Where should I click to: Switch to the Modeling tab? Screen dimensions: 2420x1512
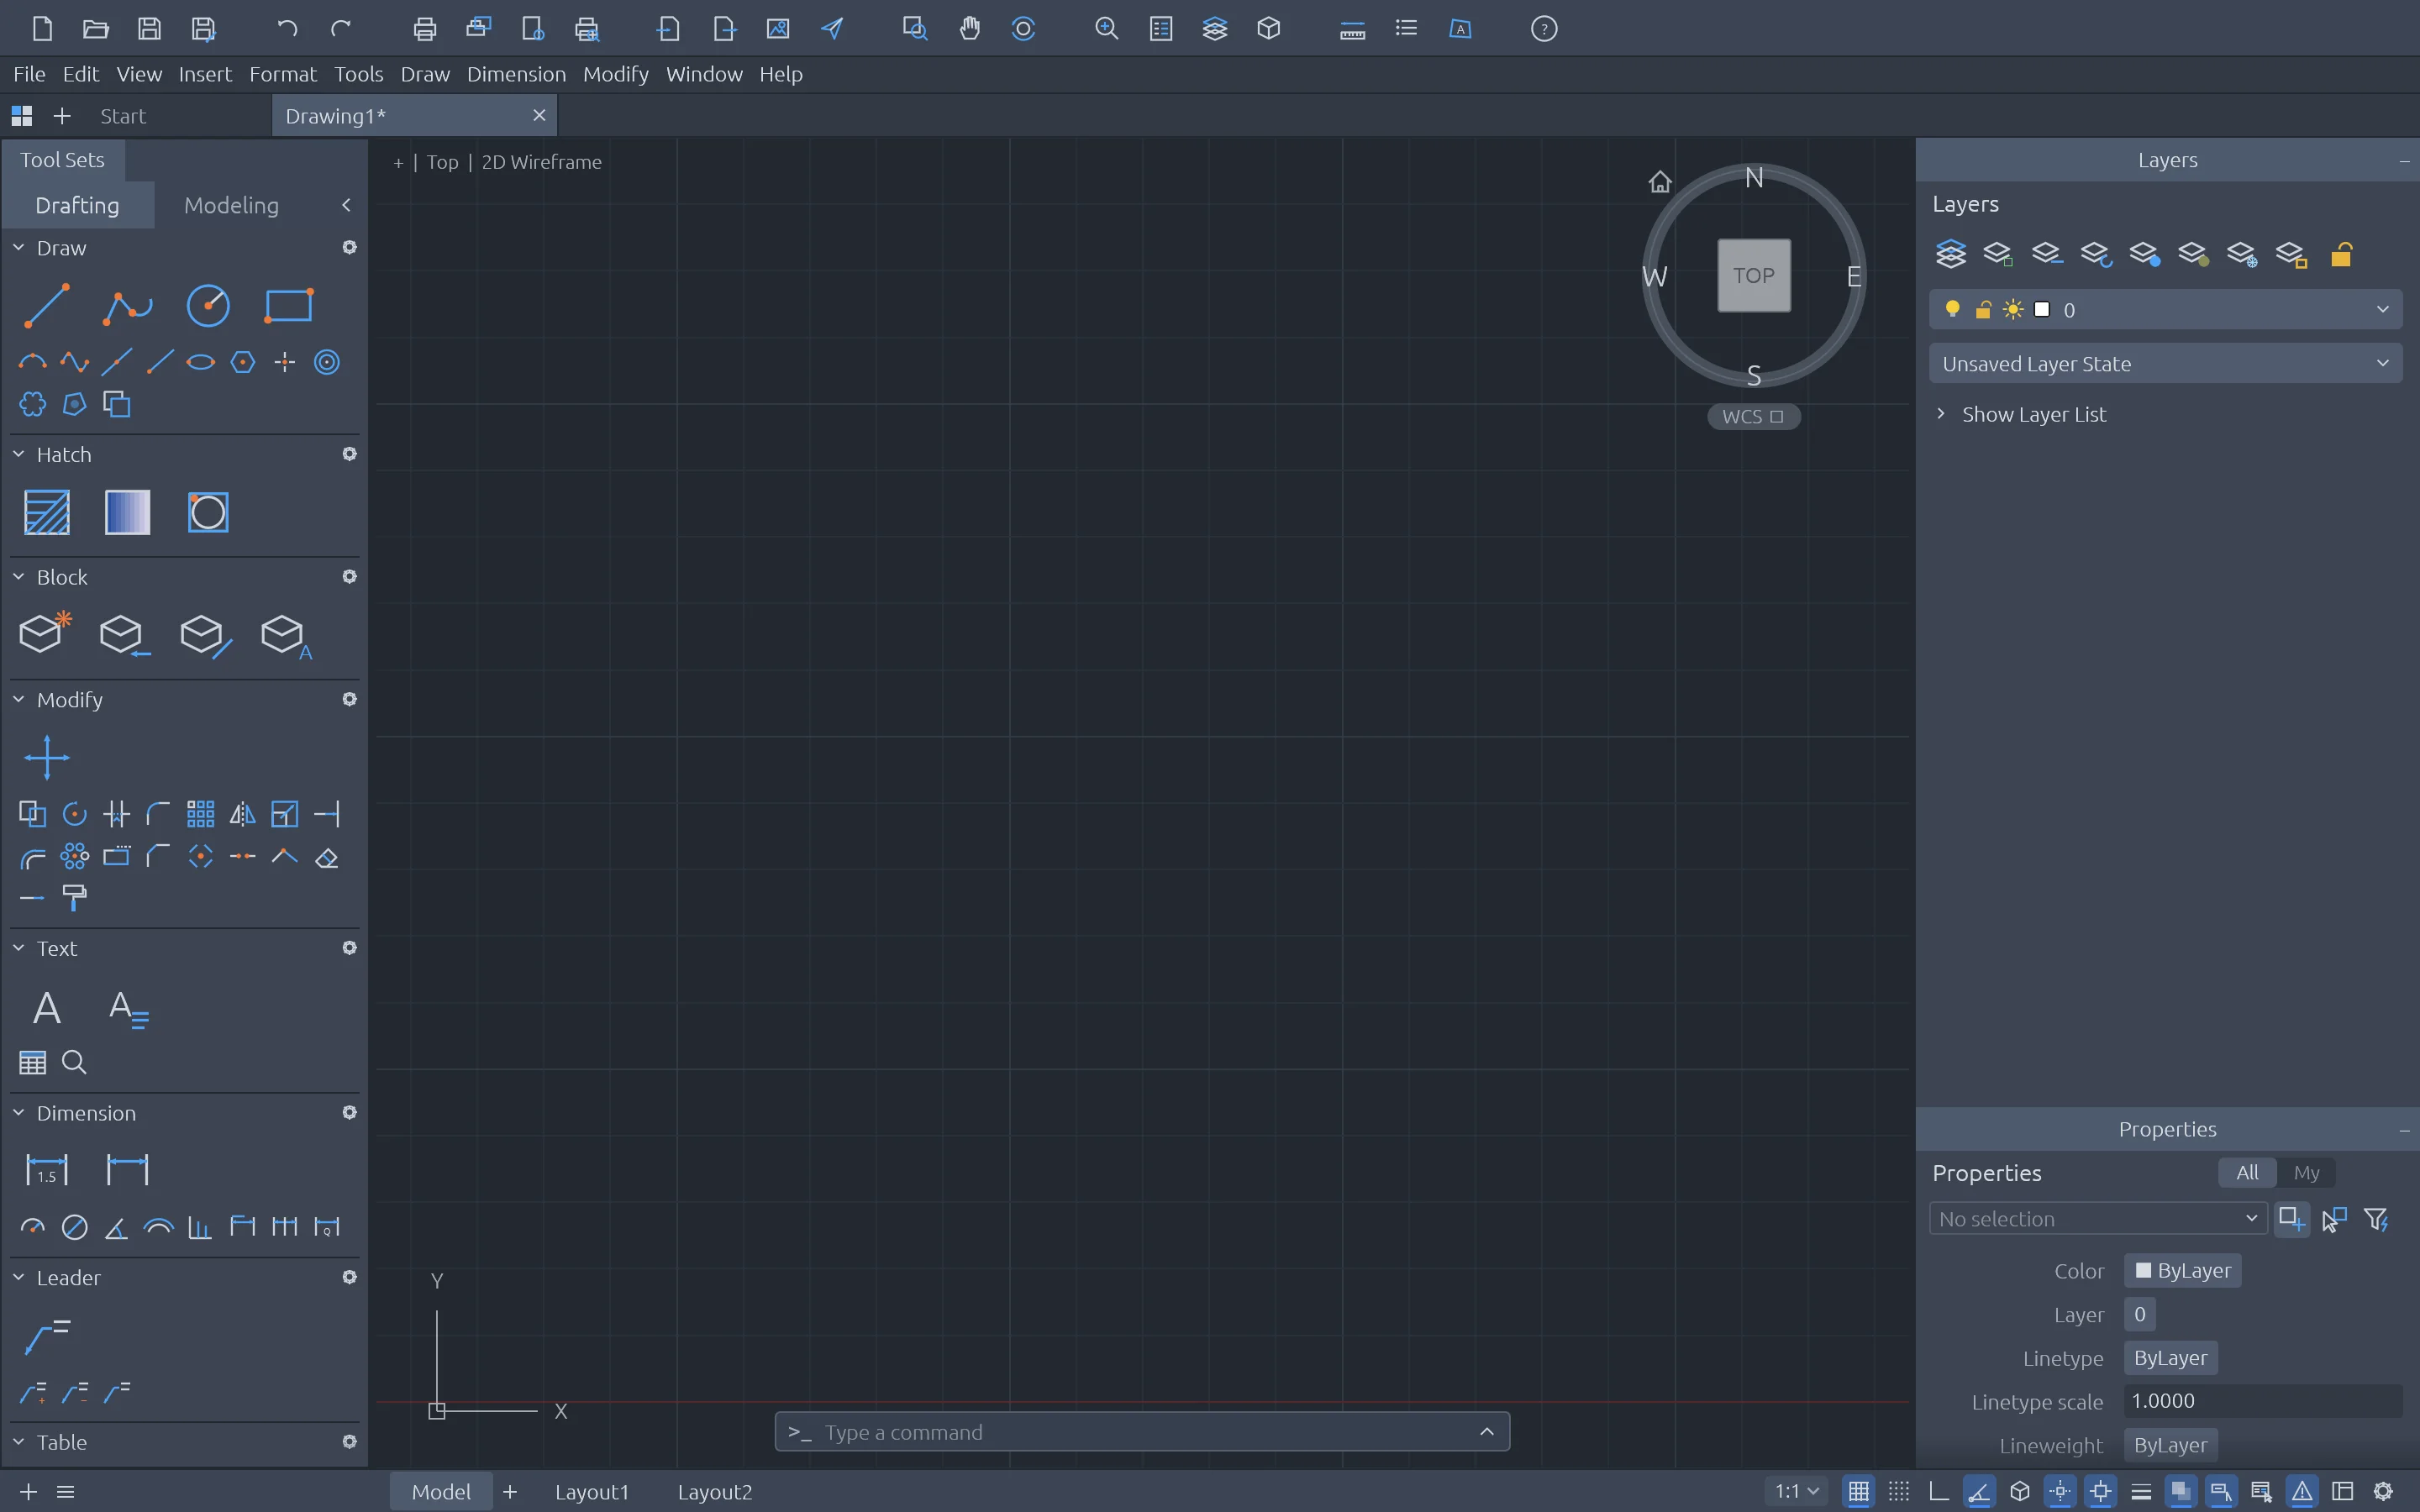click(x=231, y=205)
